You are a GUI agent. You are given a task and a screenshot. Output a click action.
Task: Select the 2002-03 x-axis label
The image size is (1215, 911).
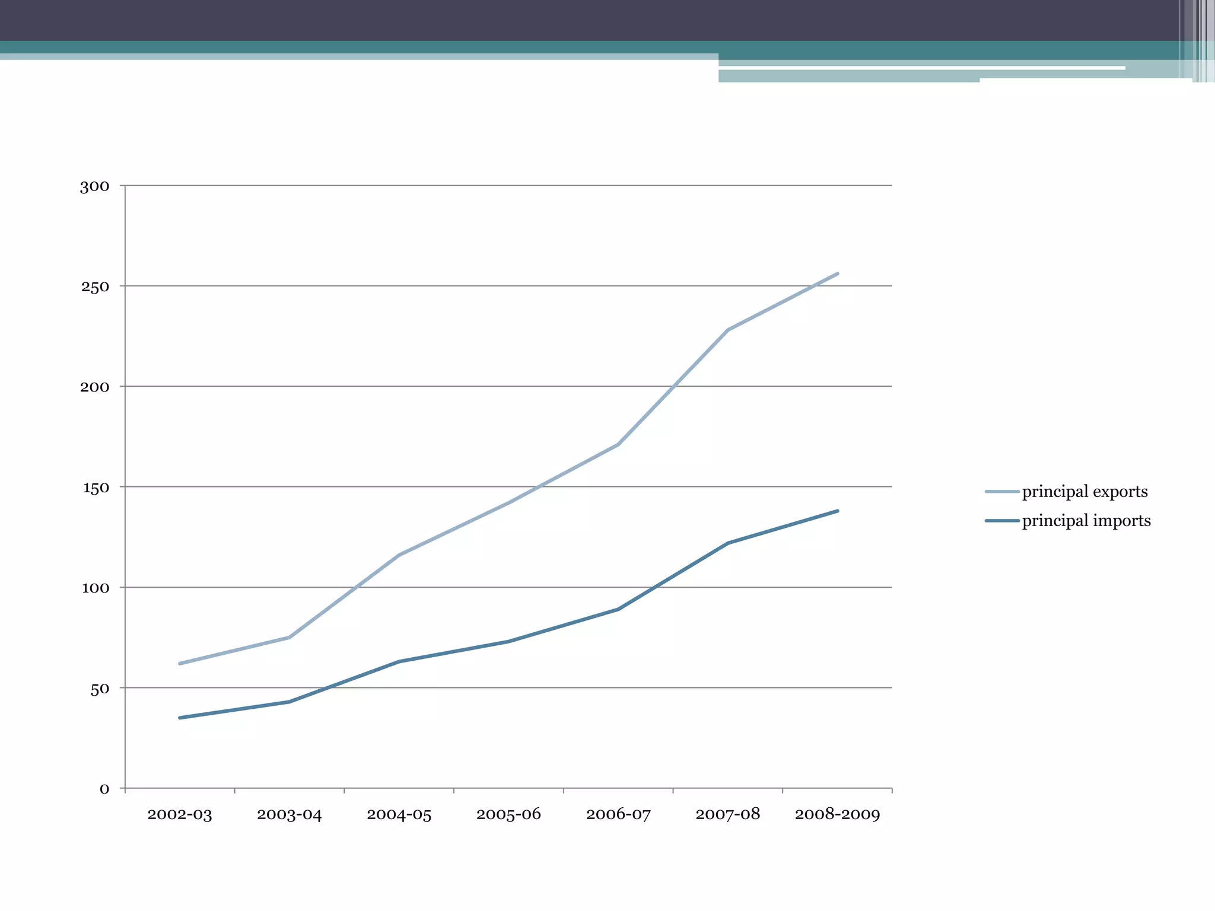(x=179, y=814)
